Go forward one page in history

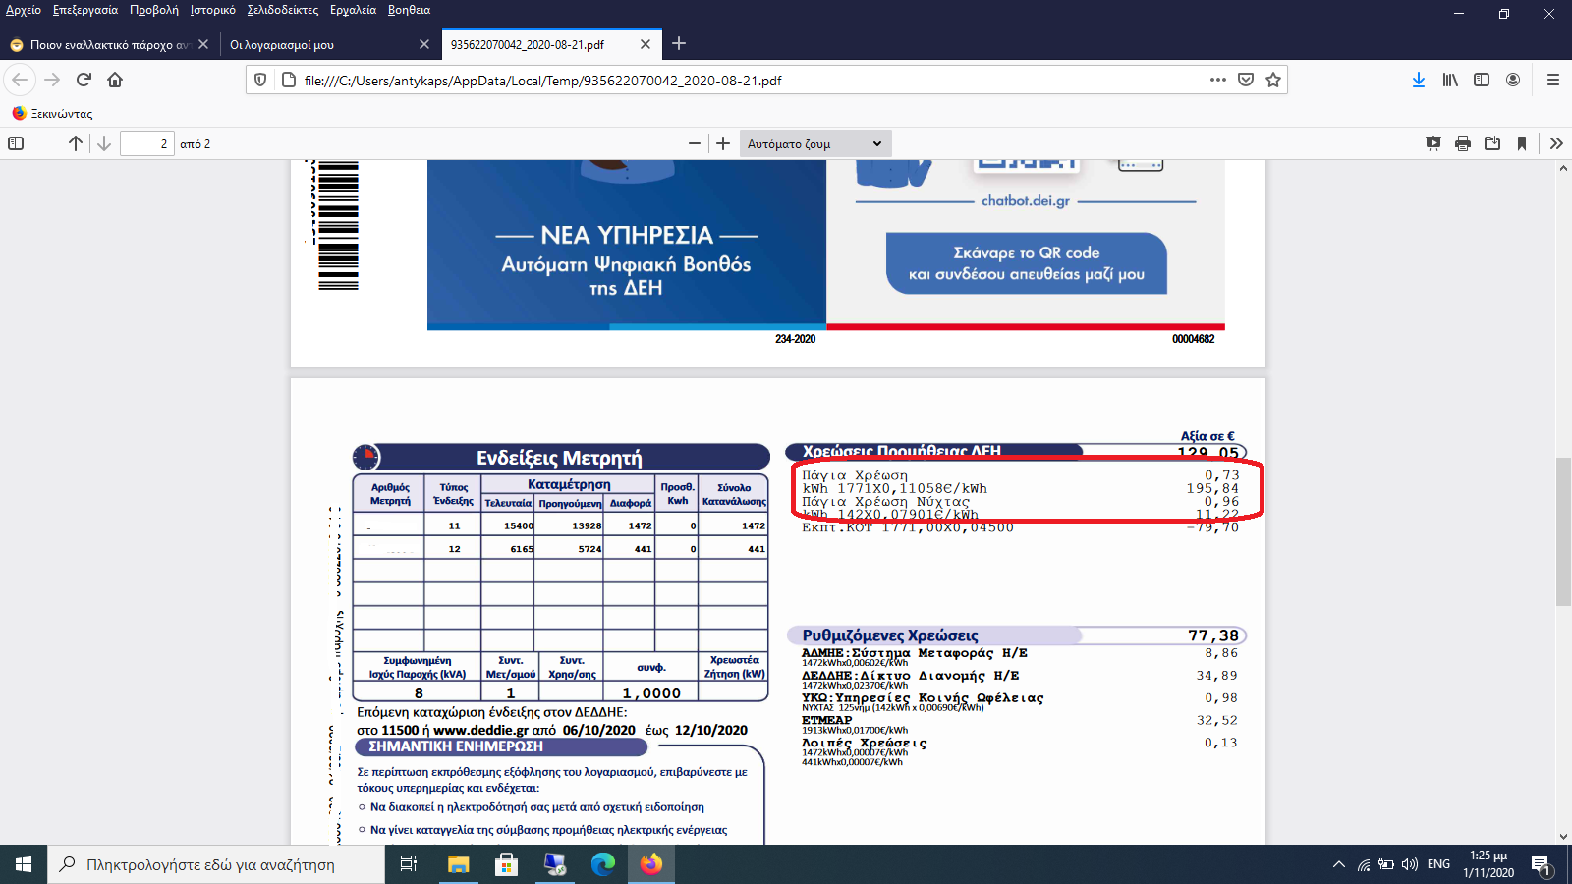point(52,80)
